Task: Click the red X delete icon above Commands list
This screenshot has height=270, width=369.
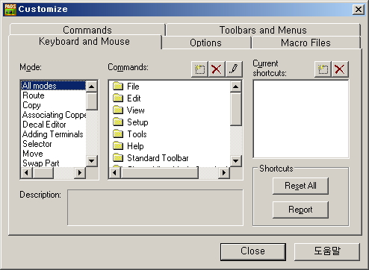Action: 217,69
